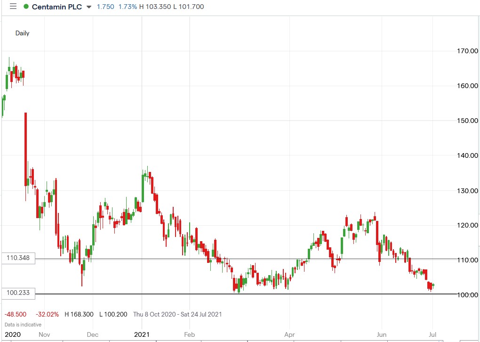The image size is (480, 342).
Task: Click the 100.233 price level tag
Action: click(x=18, y=293)
